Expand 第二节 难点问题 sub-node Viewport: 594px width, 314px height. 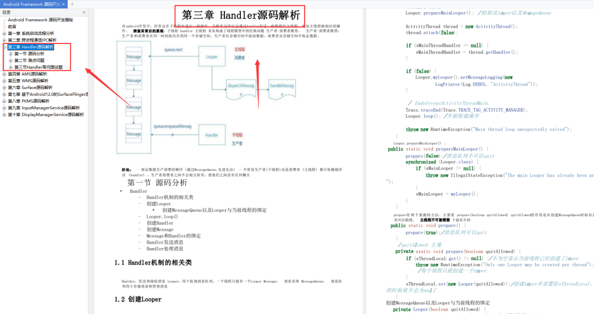[x=10, y=60]
